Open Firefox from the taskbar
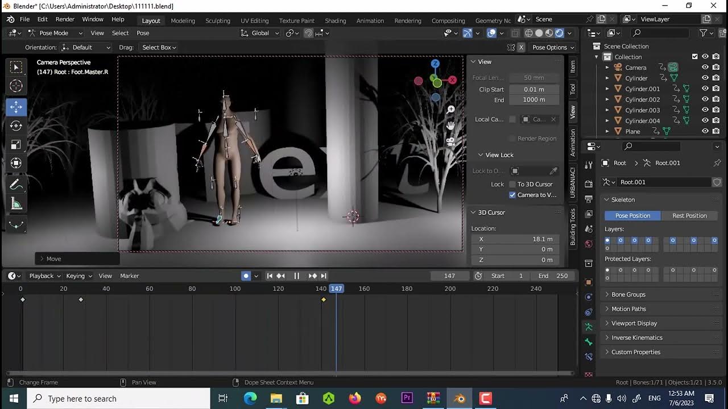 (355, 398)
